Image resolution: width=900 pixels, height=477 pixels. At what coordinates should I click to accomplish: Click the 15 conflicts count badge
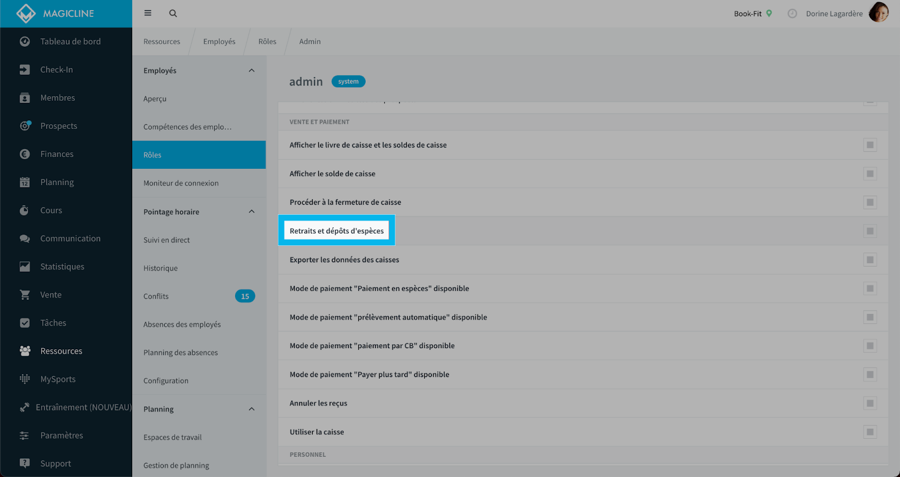[245, 296]
